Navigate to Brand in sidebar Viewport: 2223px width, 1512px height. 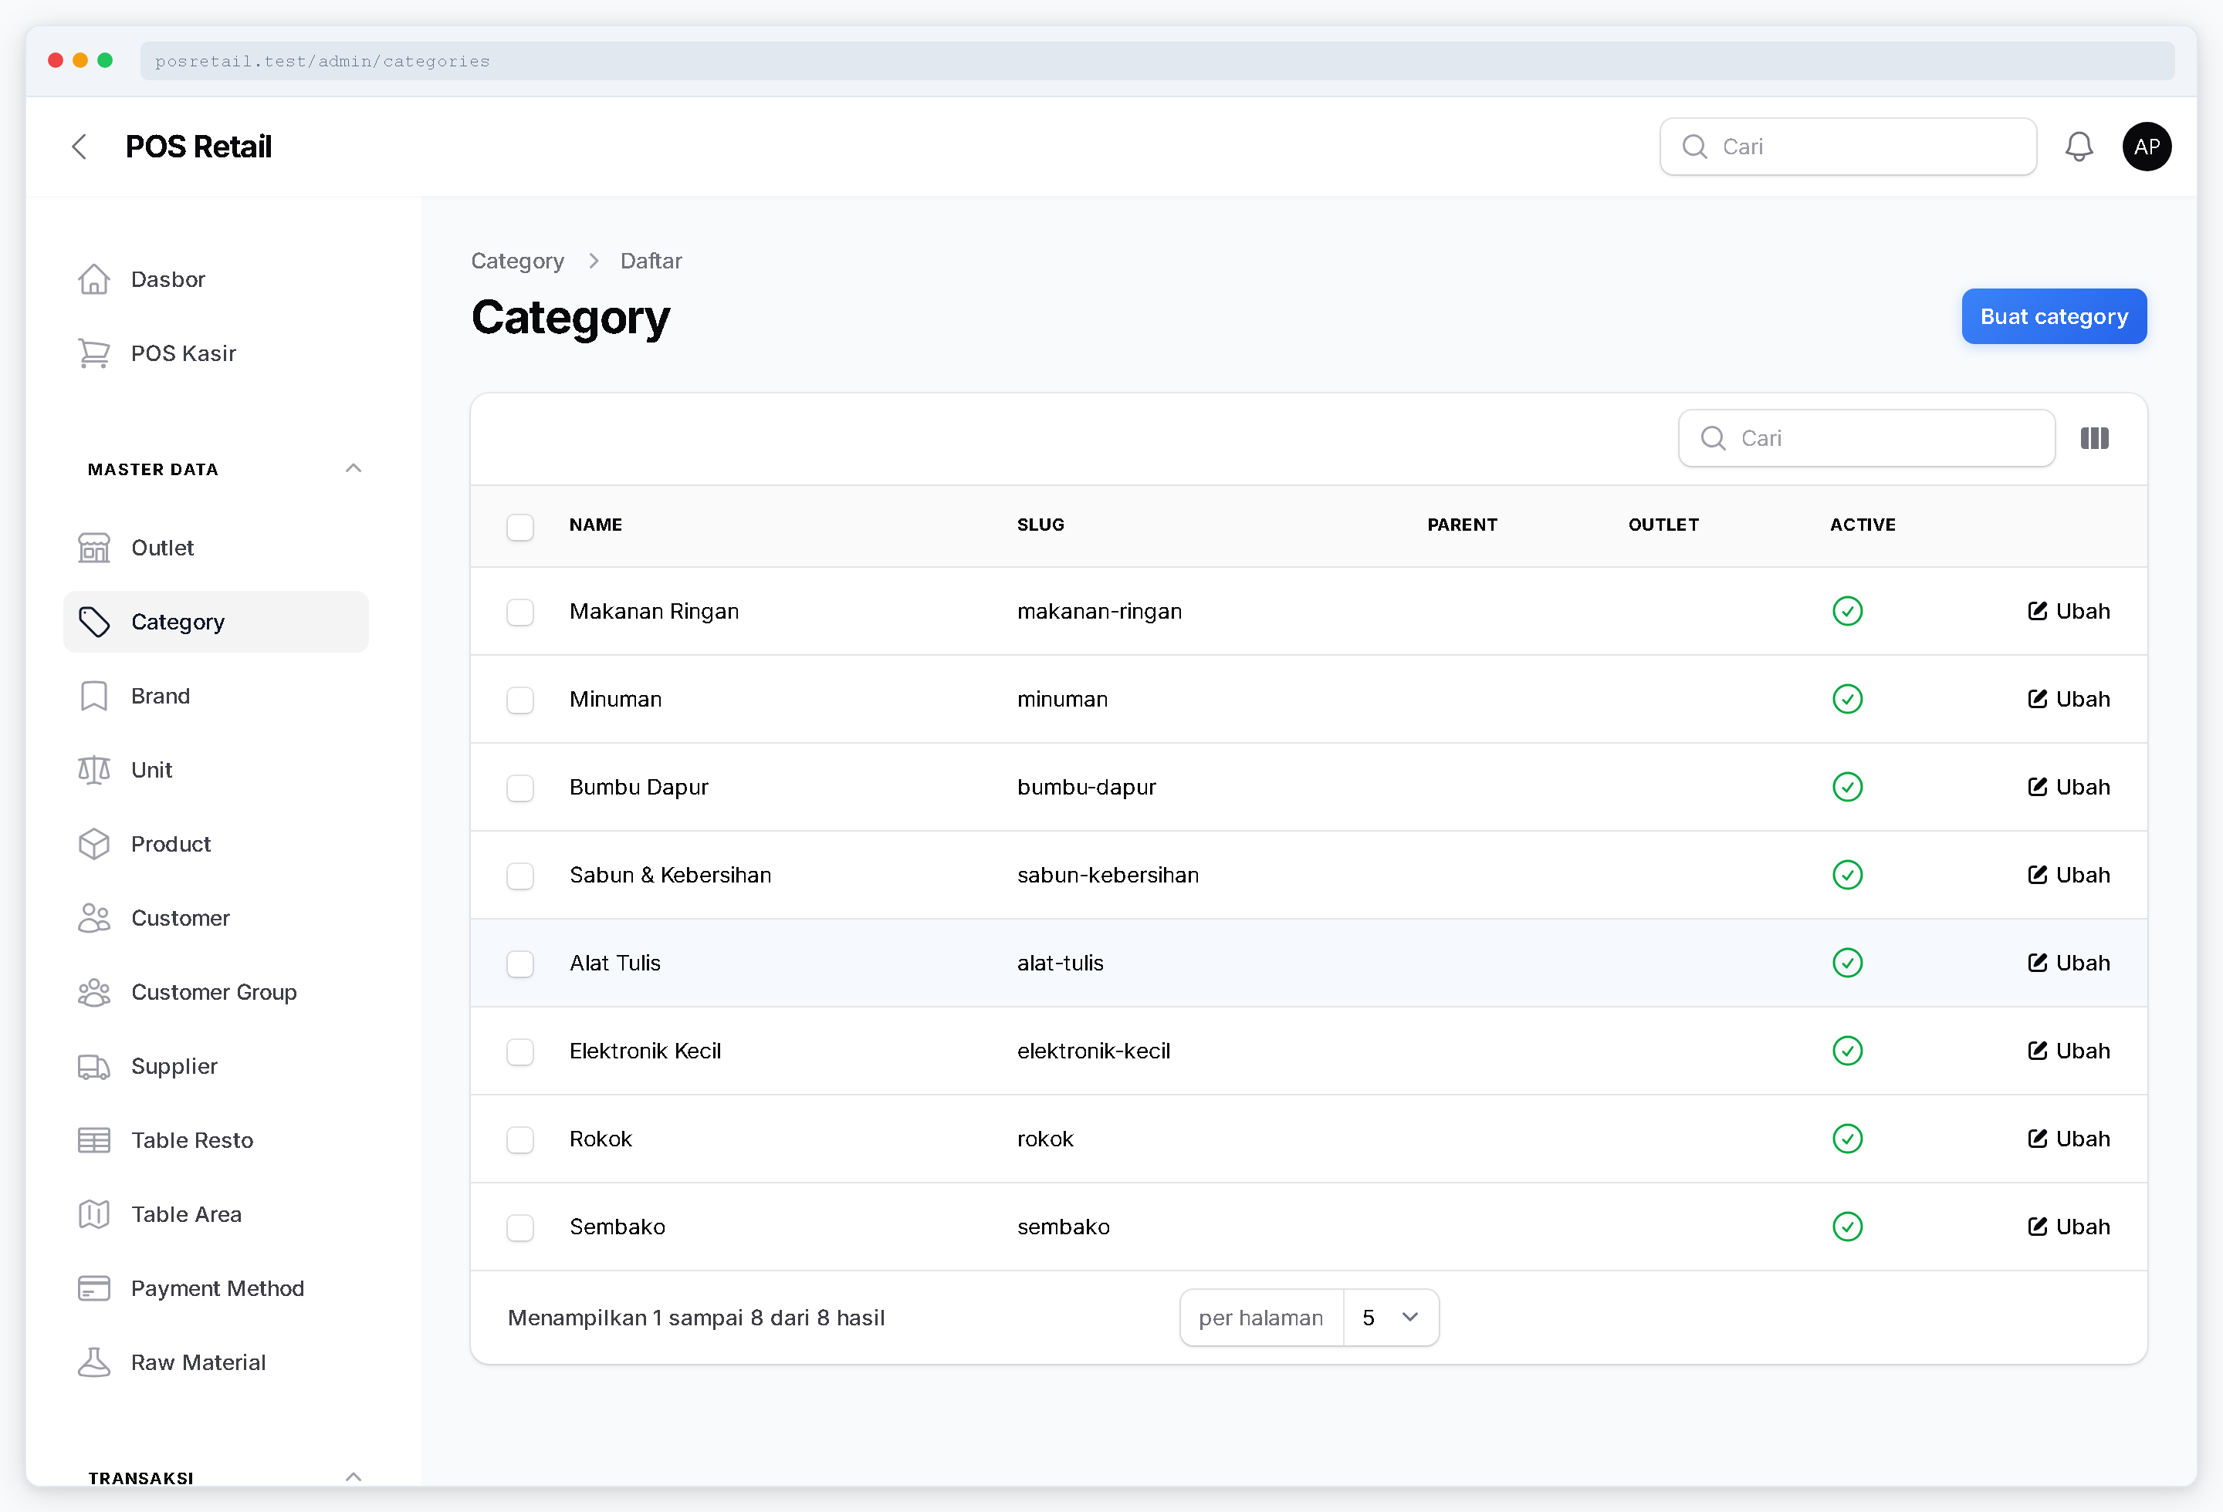216,696
